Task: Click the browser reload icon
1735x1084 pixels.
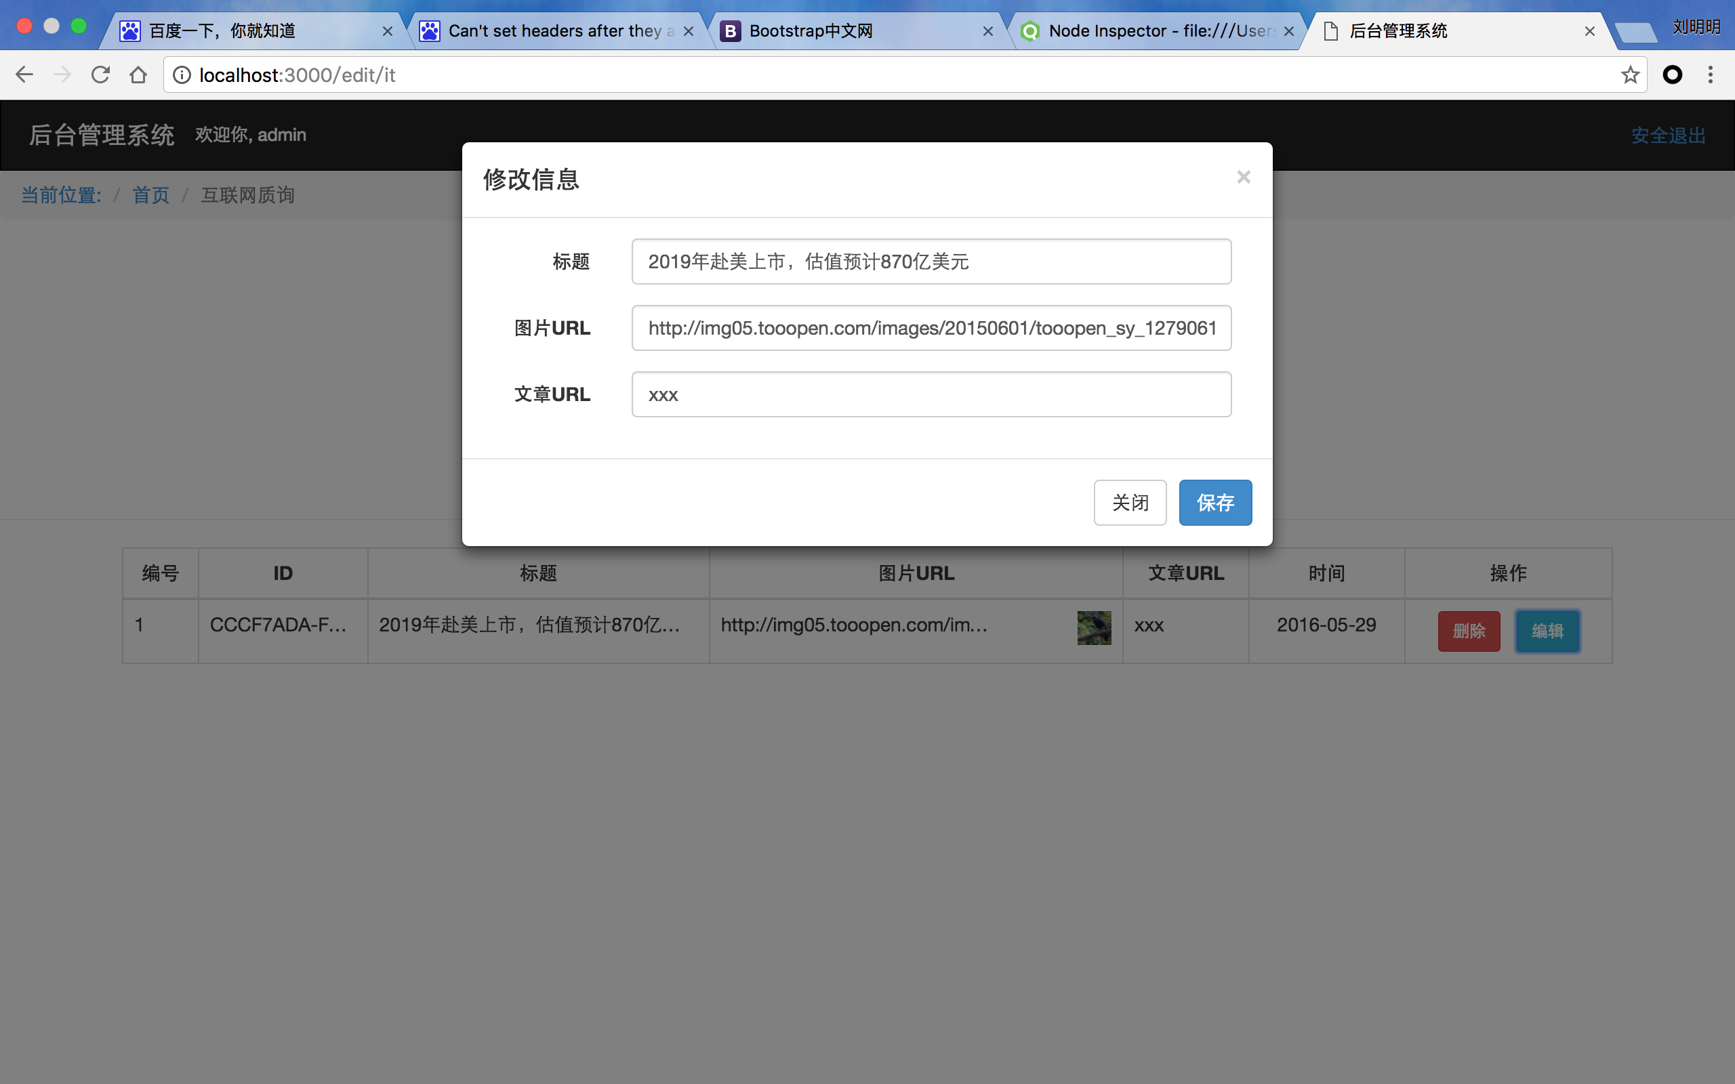Action: pos(100,75)
